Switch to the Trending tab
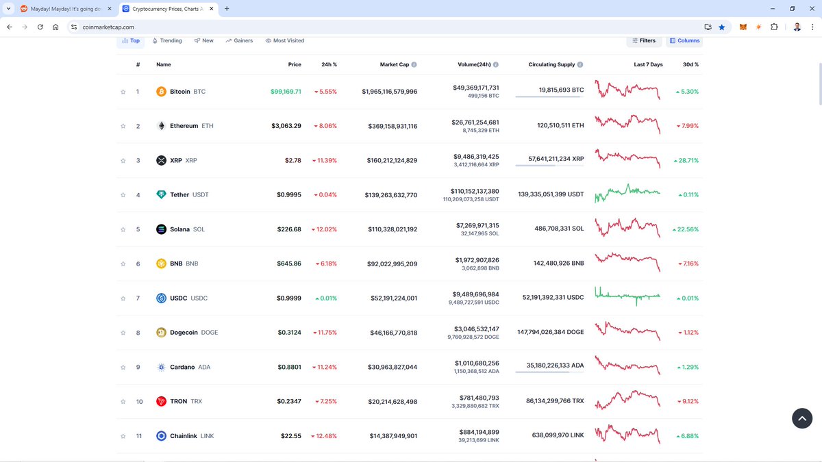The height and width of the screenshot is (462, 822). pos(167,40)
